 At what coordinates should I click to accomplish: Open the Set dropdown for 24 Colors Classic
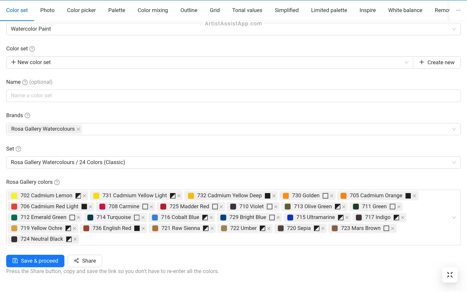(233, 162)
